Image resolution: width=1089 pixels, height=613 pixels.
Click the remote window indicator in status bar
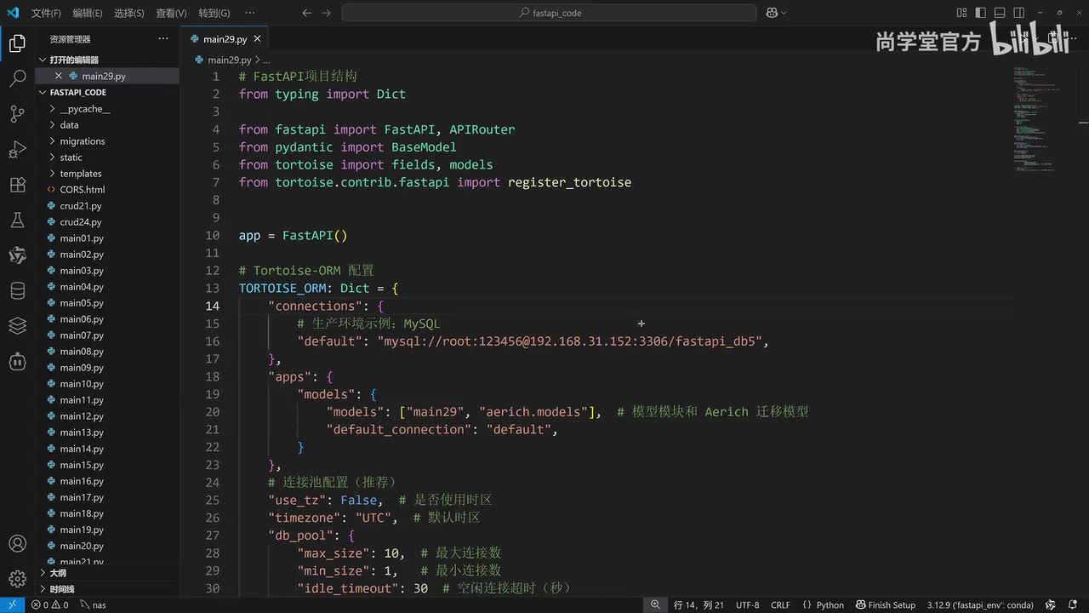click(x=12, y=604)
